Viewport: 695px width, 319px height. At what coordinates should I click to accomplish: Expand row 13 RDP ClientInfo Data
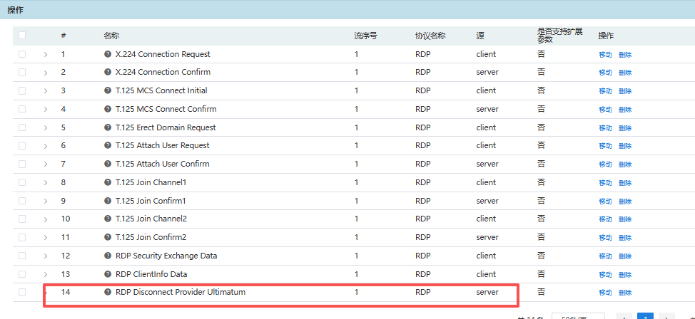[x=46, y=274]
